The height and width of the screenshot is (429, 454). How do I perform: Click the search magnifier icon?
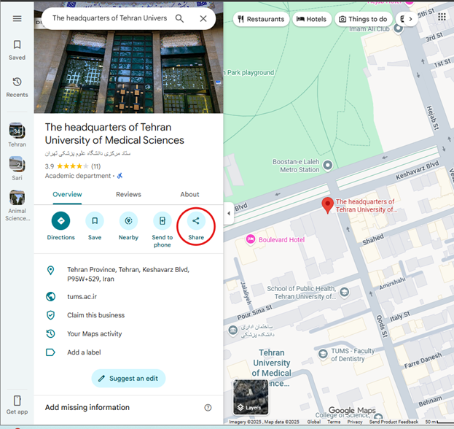point(180,18)
